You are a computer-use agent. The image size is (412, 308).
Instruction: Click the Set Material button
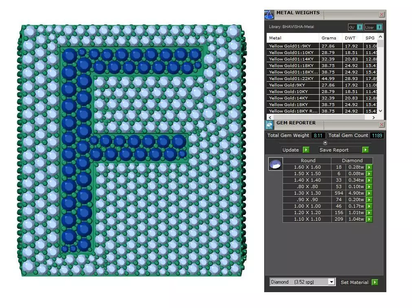coord(355,282)
